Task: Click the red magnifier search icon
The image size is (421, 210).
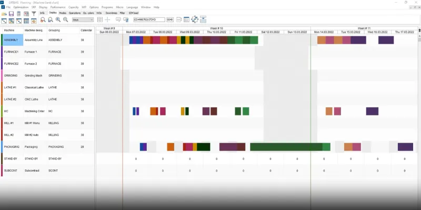Action: point(43,19)
